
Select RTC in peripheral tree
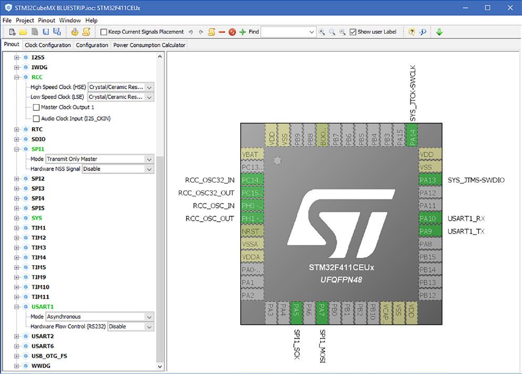pyautogui.click(x=37, y=129)
